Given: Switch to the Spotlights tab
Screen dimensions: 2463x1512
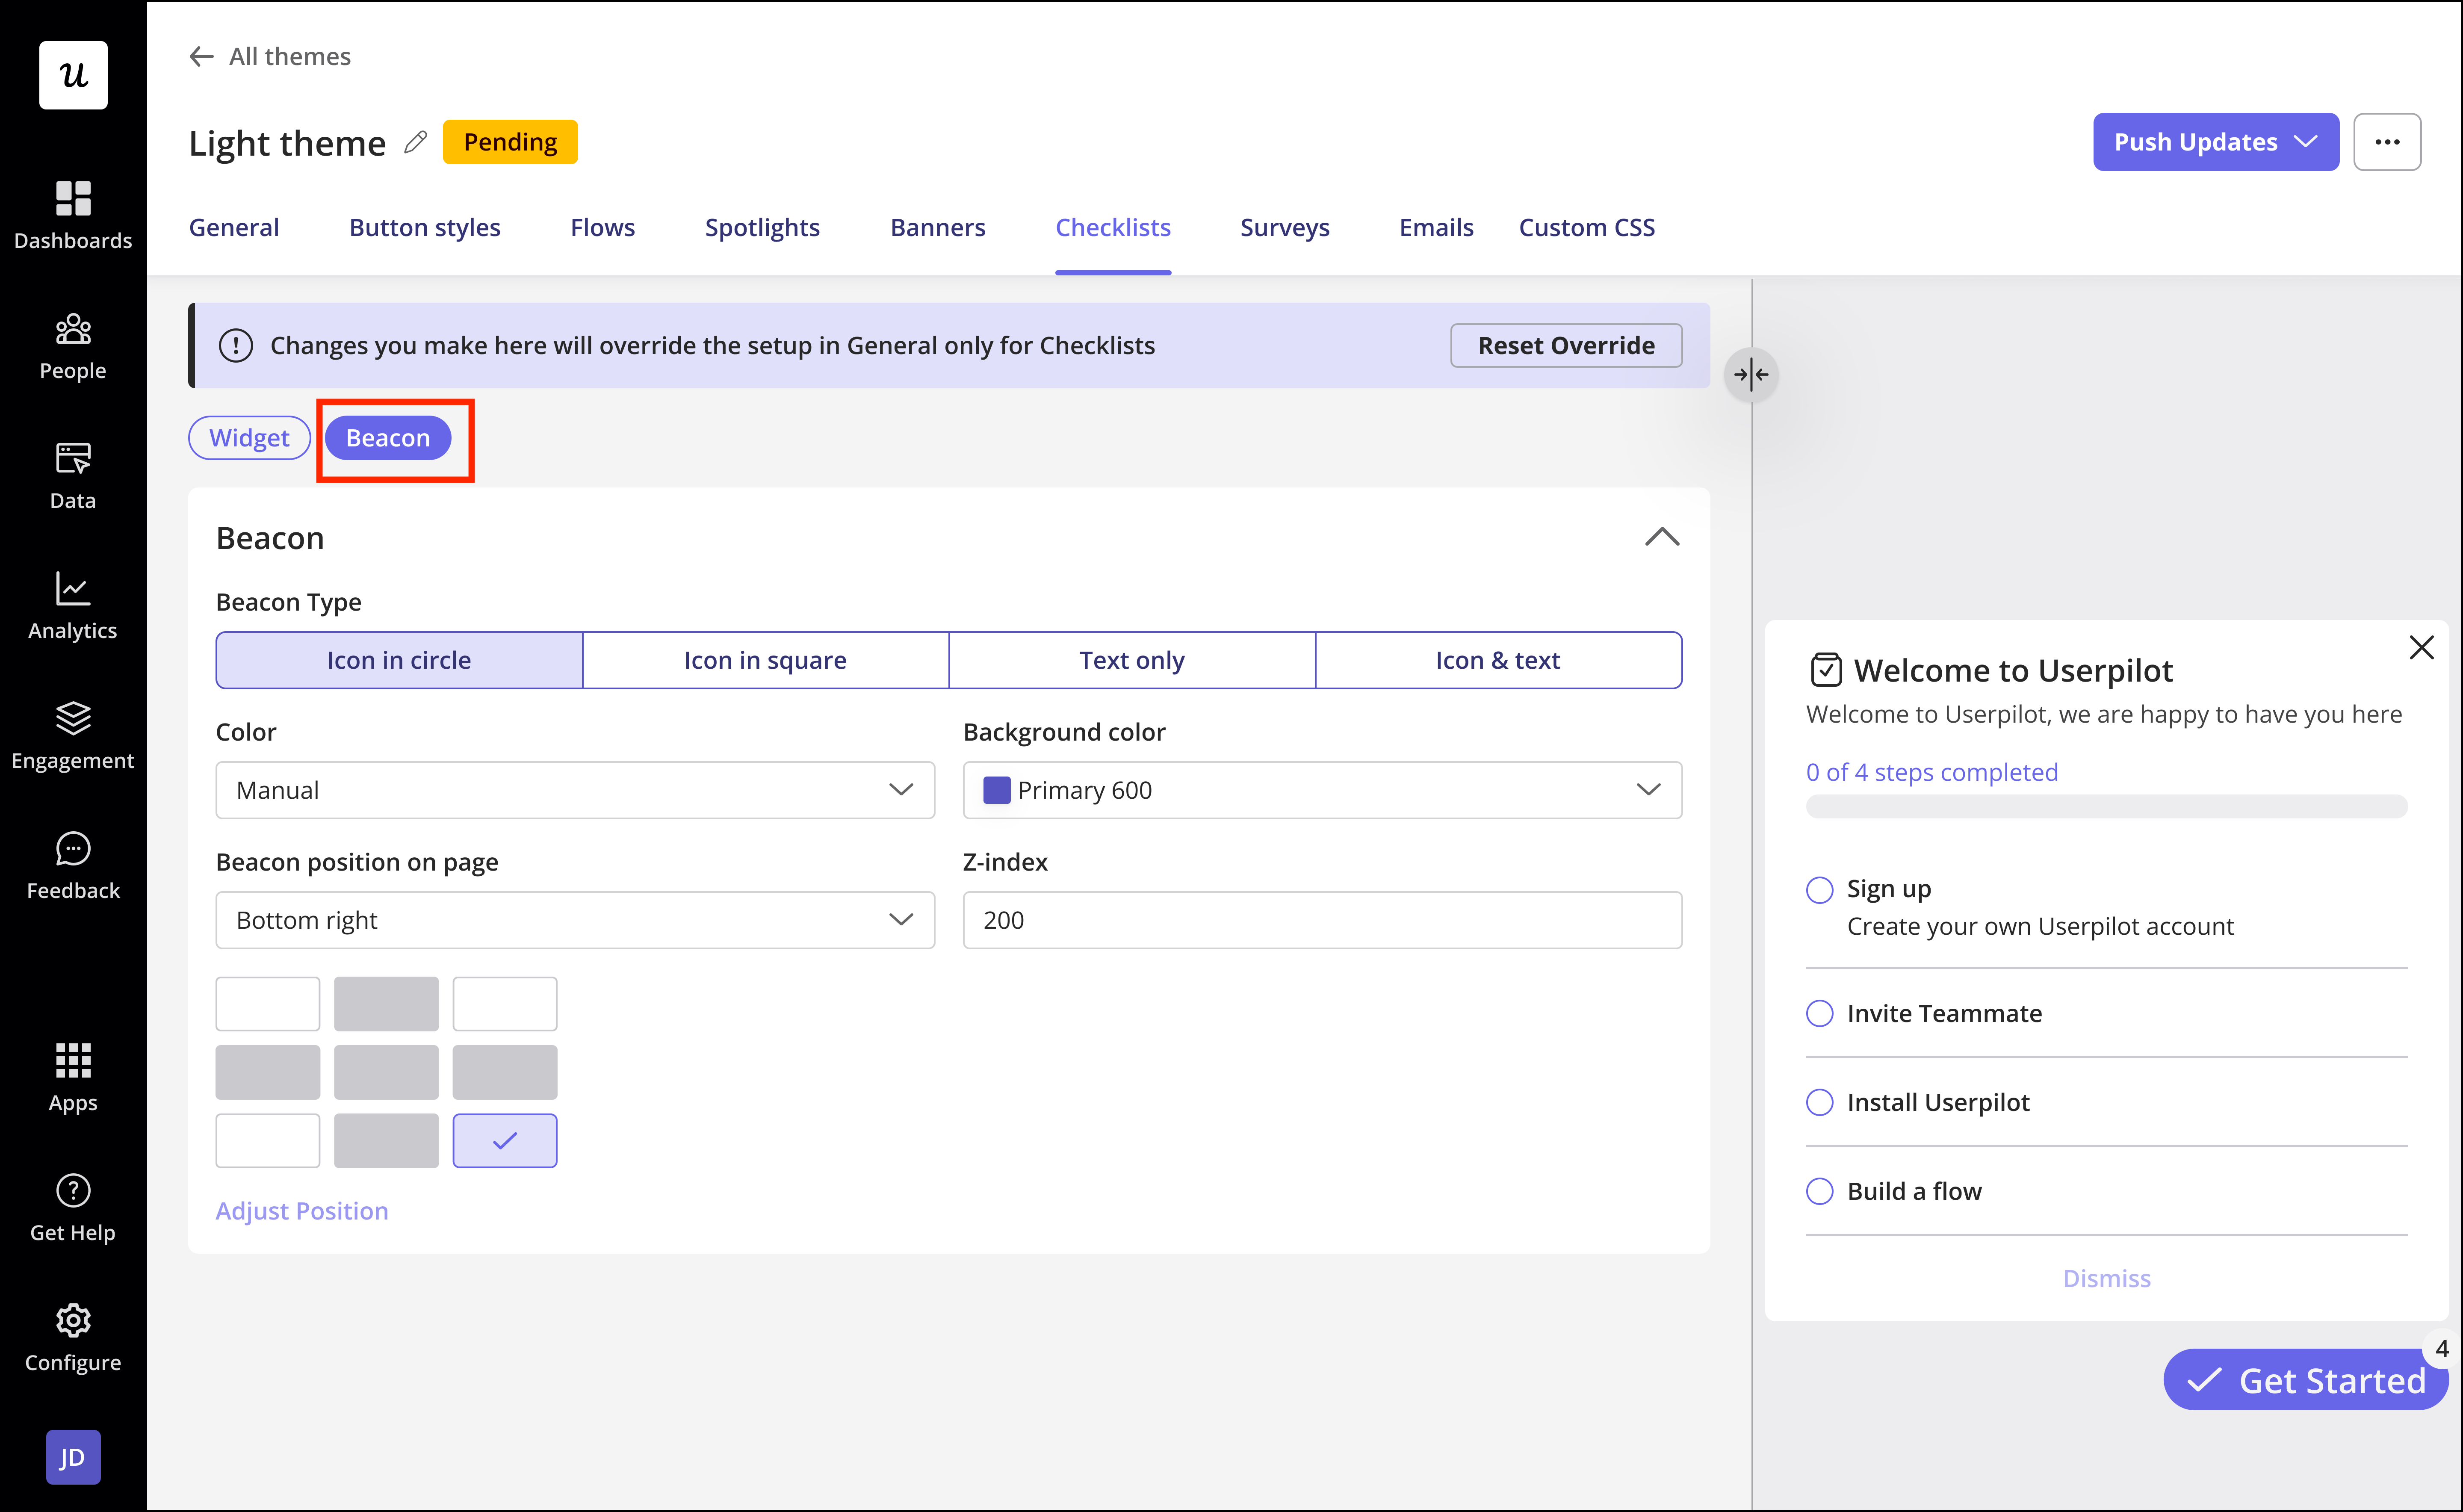Looking at the screenshot, I should click(762, 228).
